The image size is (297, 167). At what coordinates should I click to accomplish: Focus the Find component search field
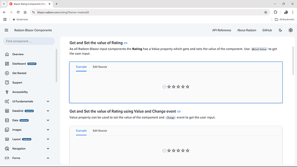coord(29,41)
